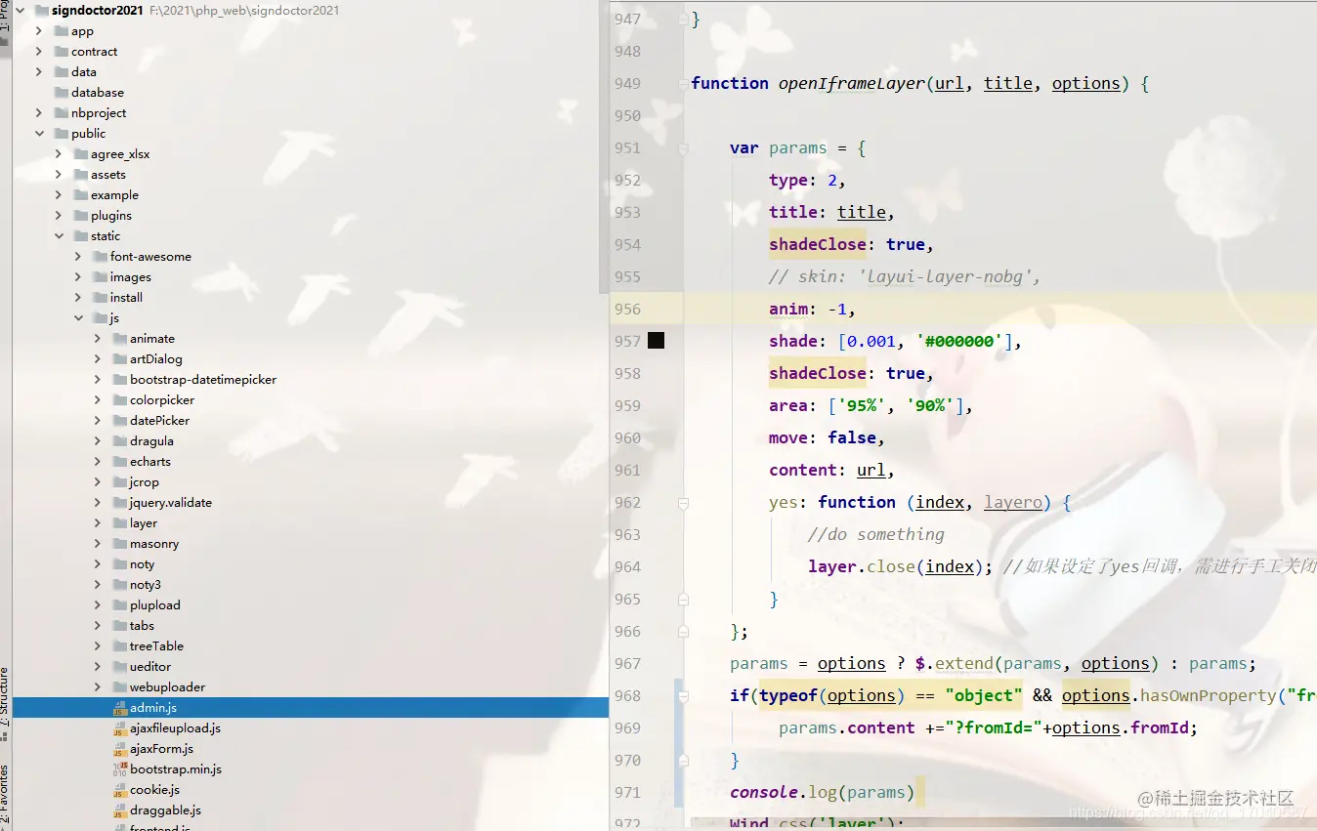Click bootstrap.min.js file icon
This screenshot has width=1317, height=831.
120,769
